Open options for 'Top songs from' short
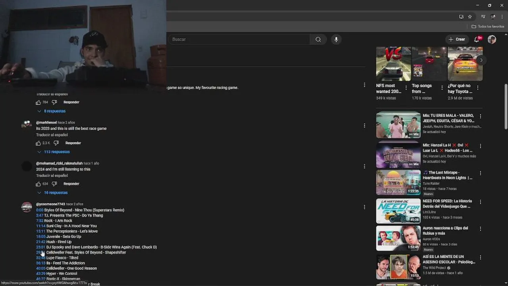 [442, 87]
